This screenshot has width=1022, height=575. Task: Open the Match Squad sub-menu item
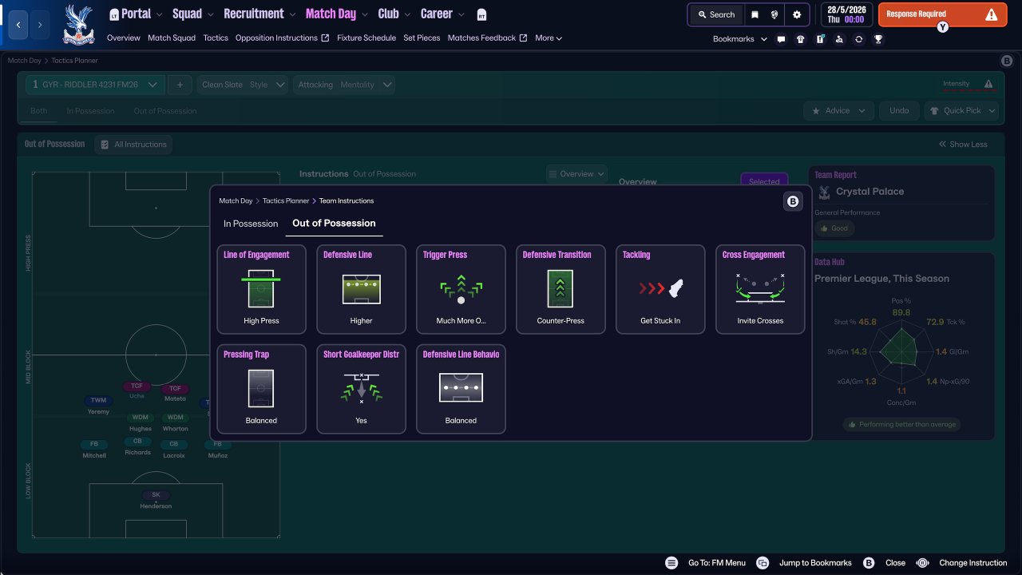pos(172,38)
